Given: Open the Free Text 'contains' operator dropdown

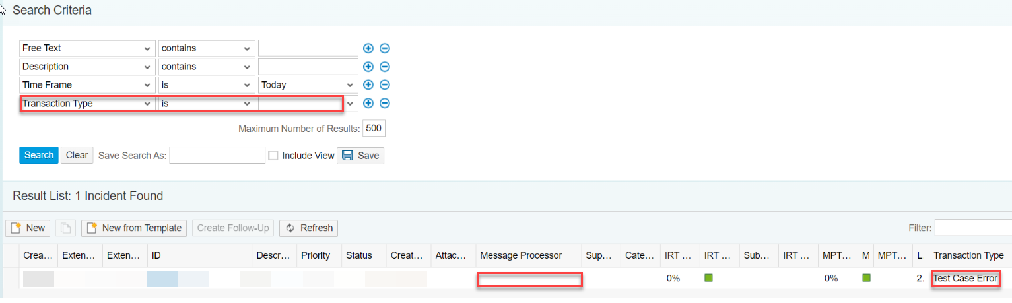Looking at the screenshot, I should [207, 48].
